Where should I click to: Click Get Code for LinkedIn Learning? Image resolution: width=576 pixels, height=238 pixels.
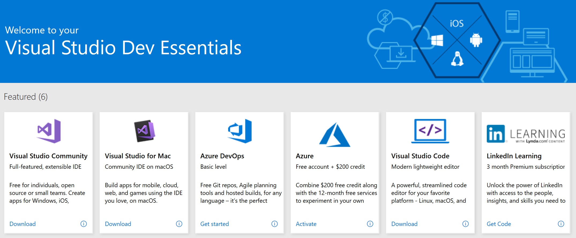click(x=499, y=224)
